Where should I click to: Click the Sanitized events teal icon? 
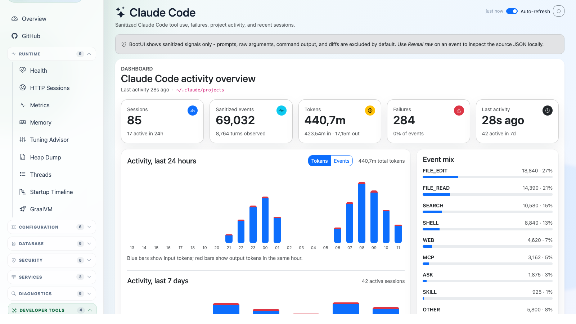pos(282,111)
